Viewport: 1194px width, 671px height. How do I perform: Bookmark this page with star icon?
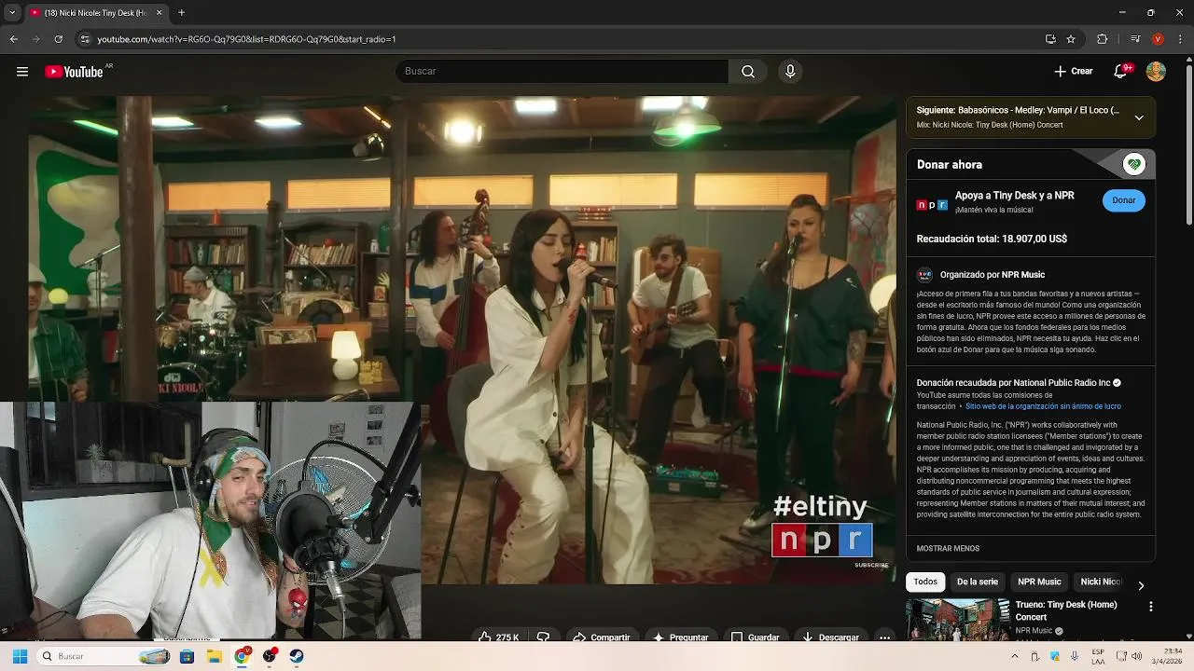pyautogui.click(x=1071, y=39)
